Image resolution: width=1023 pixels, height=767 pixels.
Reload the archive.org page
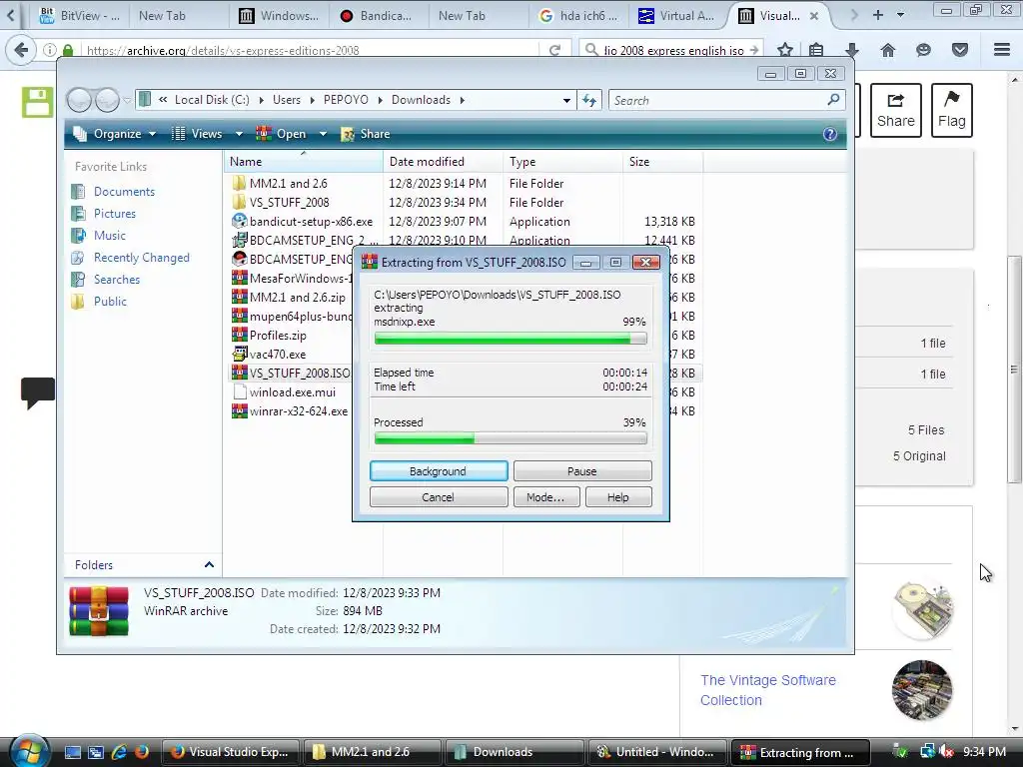pos(554,50)
